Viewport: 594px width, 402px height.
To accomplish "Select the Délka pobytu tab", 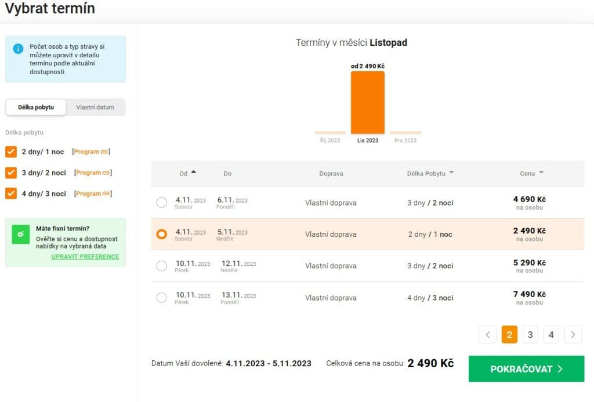I will [x=36, y=107].
